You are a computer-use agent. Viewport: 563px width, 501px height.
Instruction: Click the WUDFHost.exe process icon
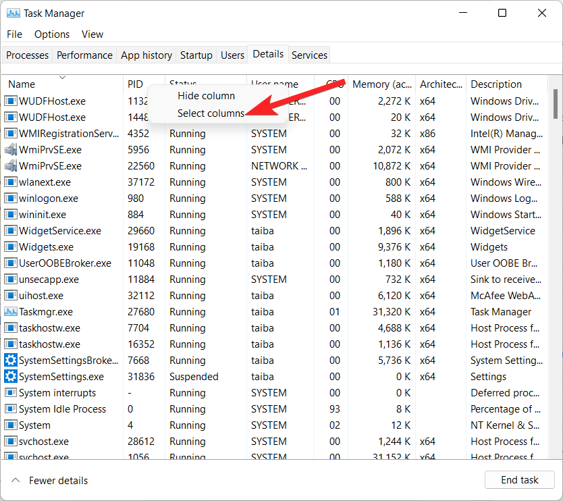pyautogui.click(x=11, y=101)
